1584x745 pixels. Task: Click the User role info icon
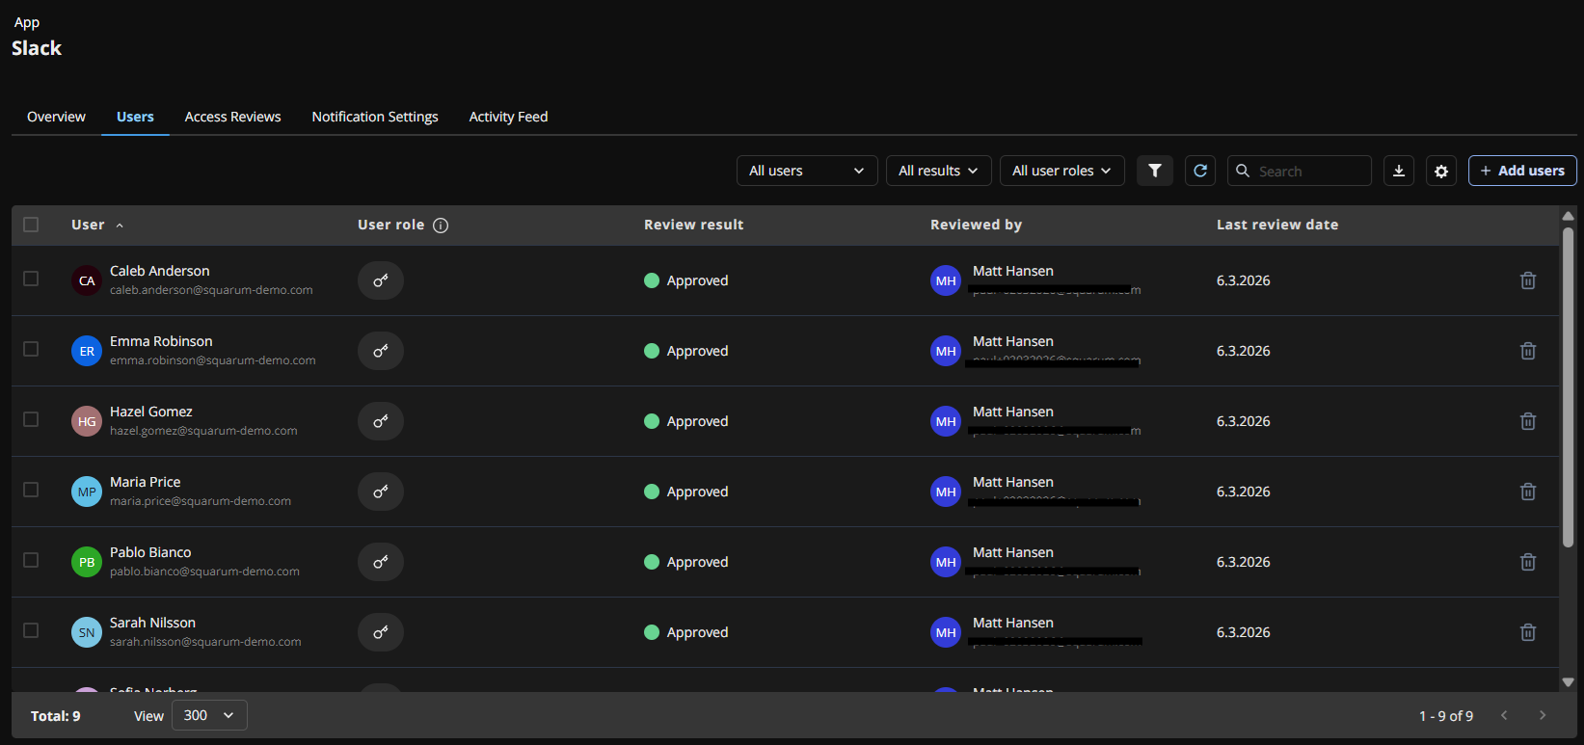pos(441,226)
